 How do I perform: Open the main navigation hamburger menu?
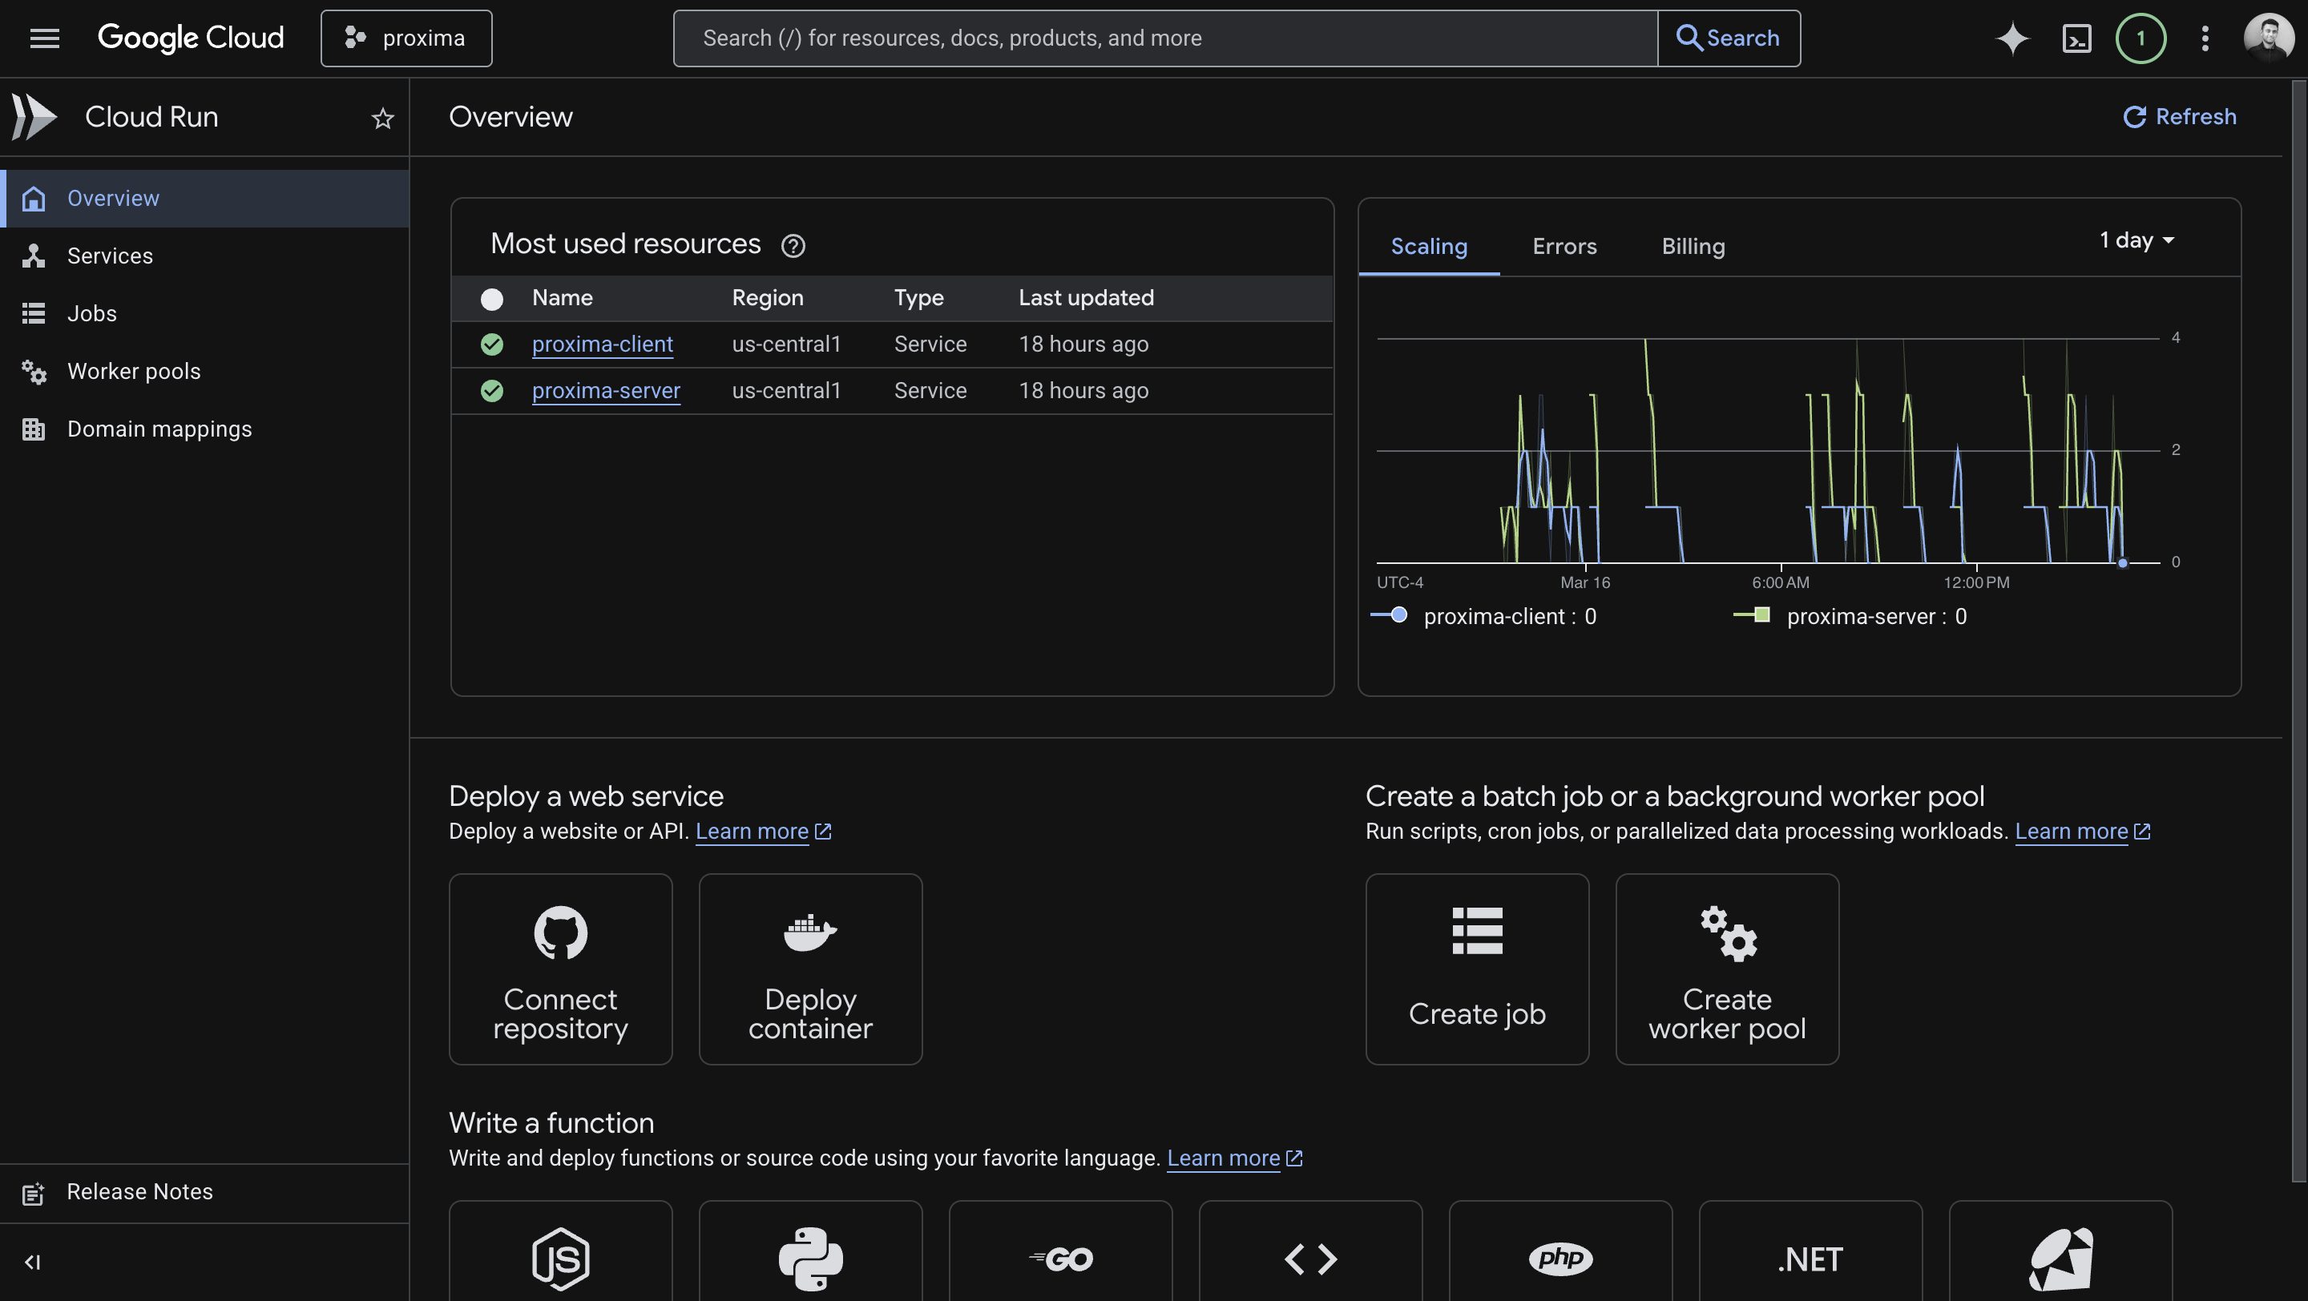pyautogui.click(x=44, y=38)
